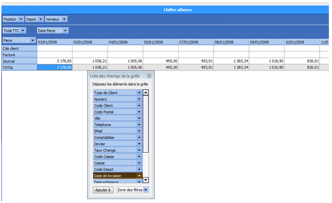Select TOTAL cell 1 016,90

point(266,68)
